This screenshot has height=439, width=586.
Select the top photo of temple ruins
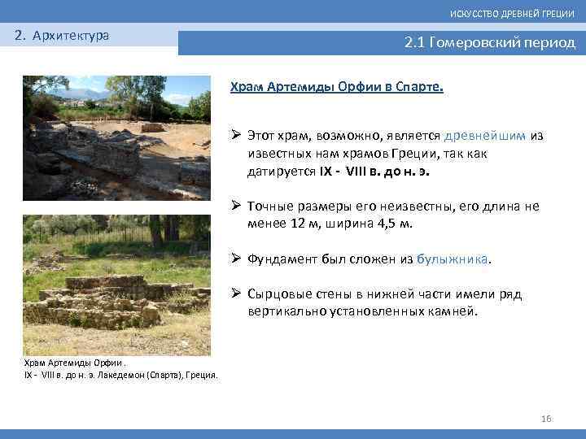click(x=116, y=138)
